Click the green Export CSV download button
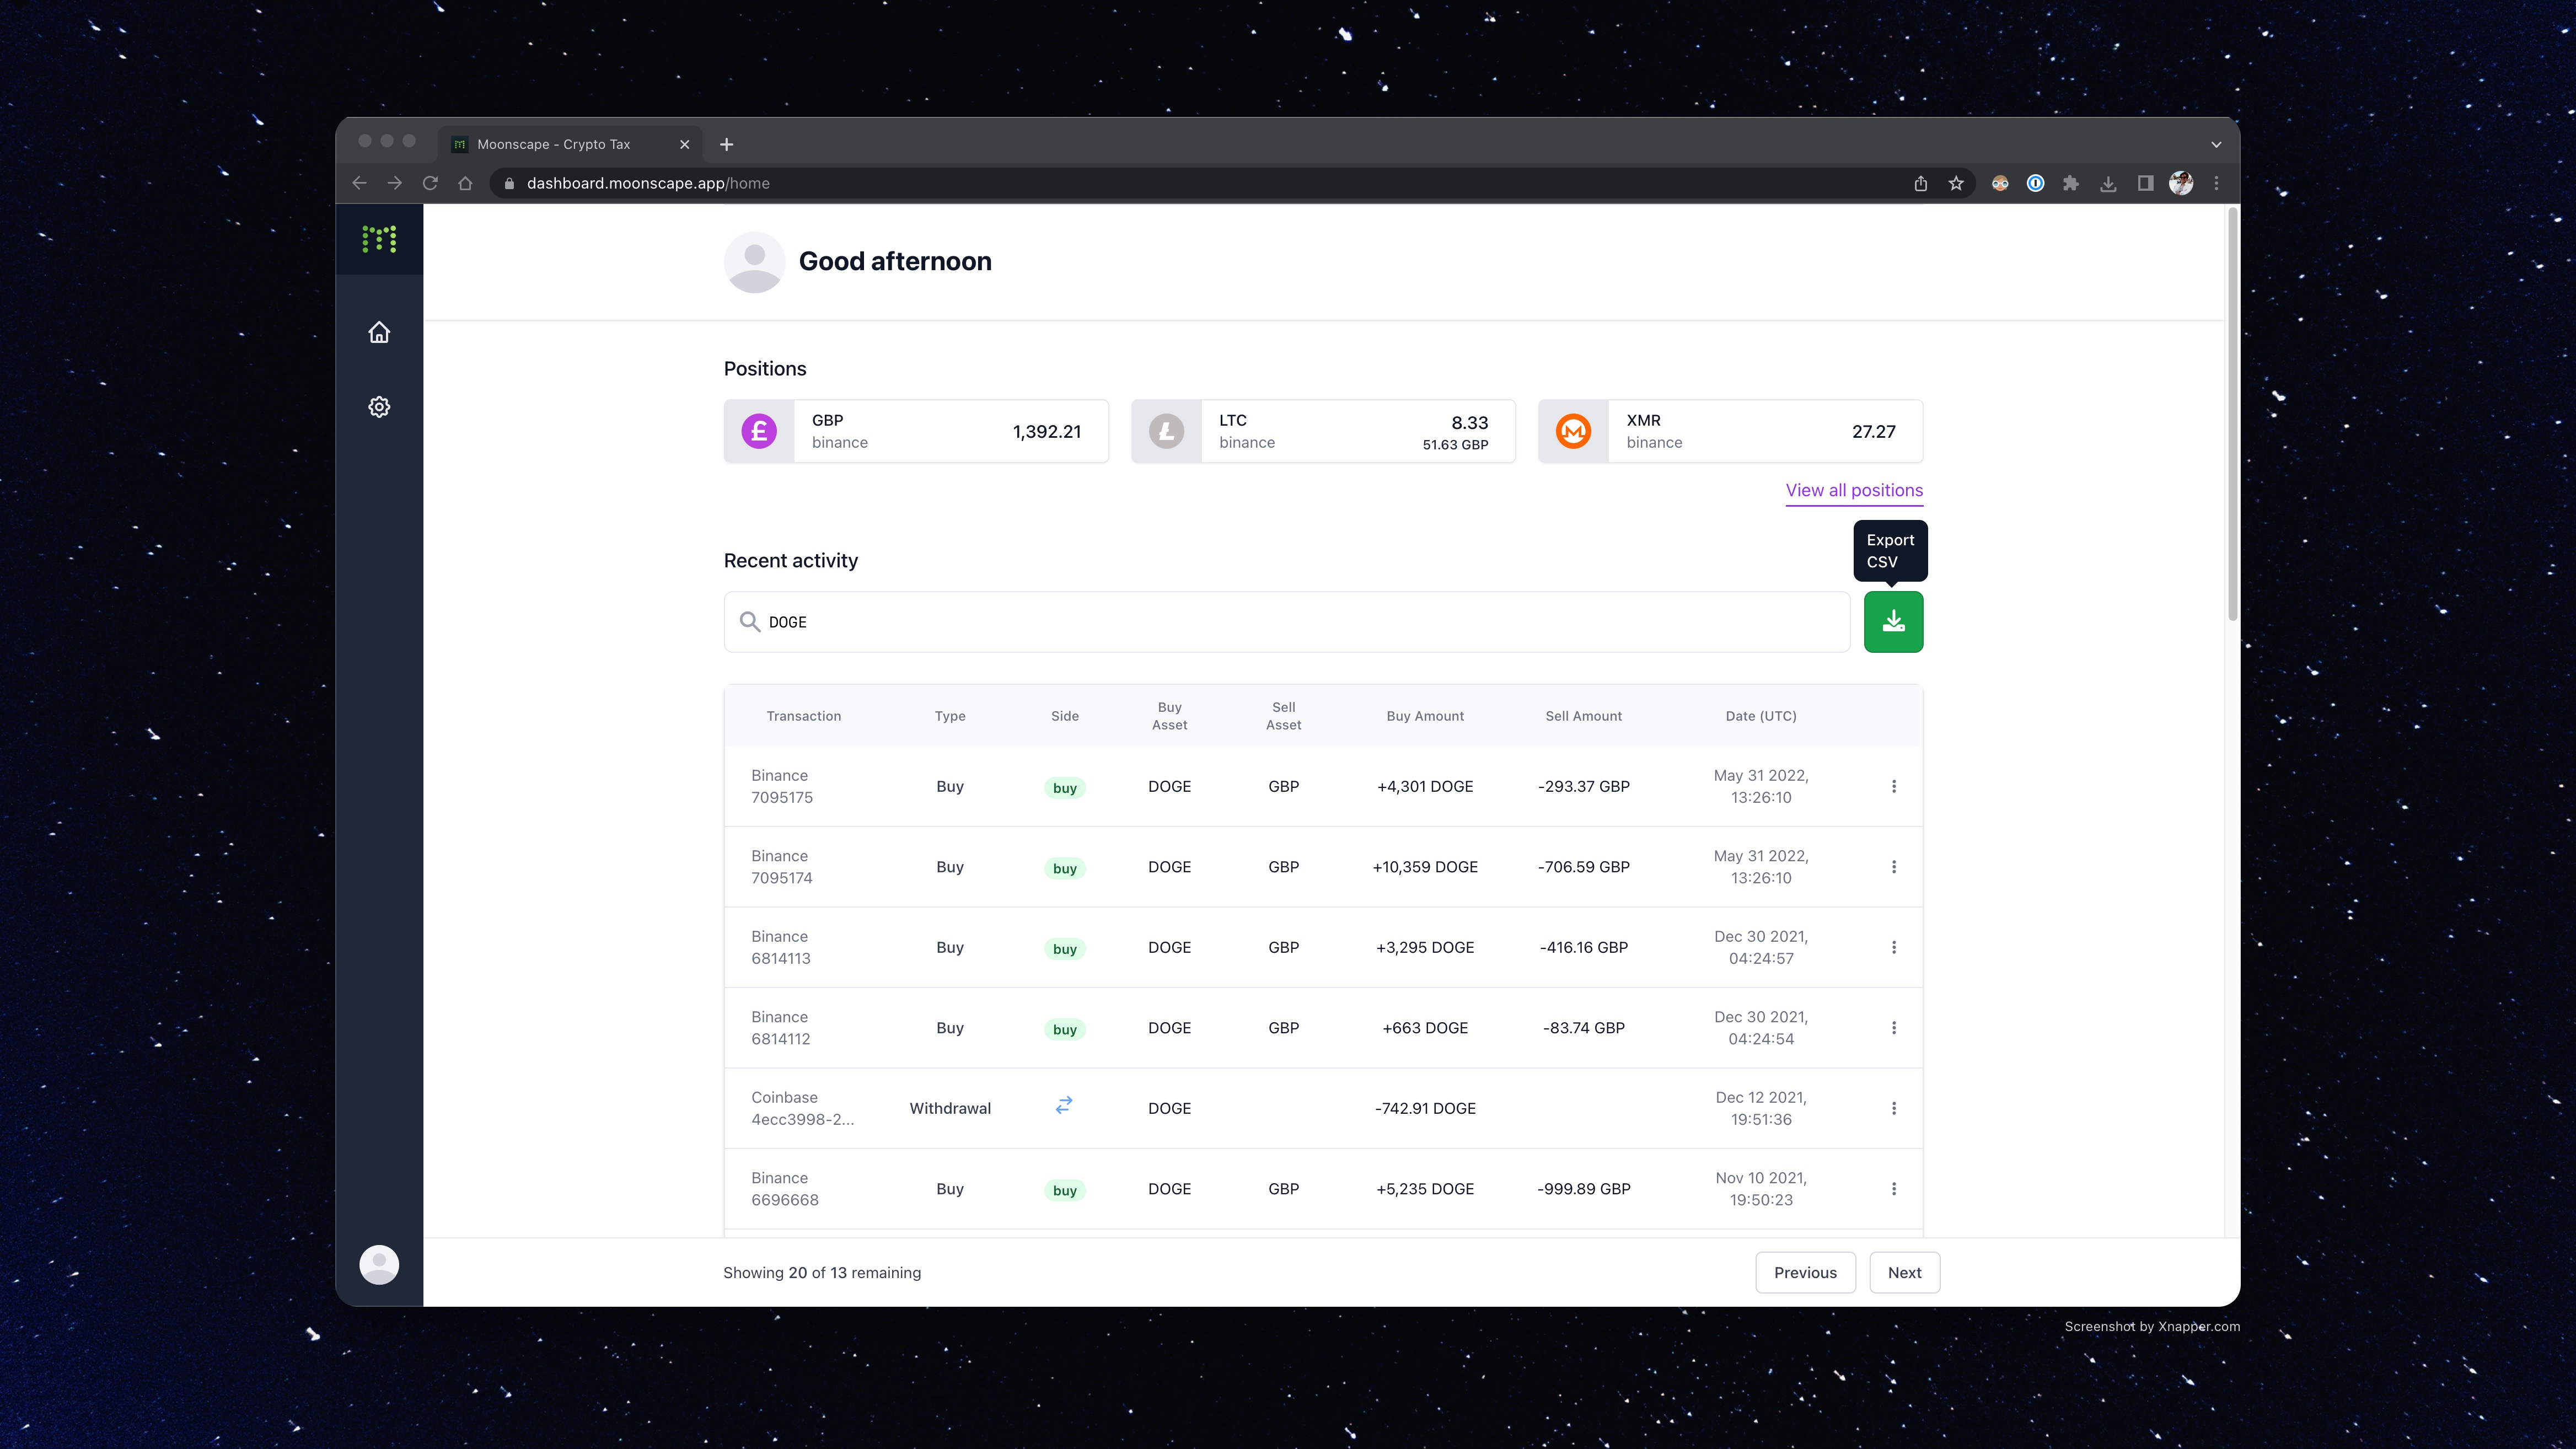 click(x=1893, y=622)
